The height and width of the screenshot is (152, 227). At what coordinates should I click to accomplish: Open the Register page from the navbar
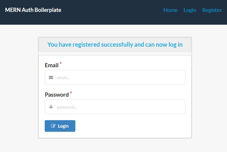[x=212, y=10]
